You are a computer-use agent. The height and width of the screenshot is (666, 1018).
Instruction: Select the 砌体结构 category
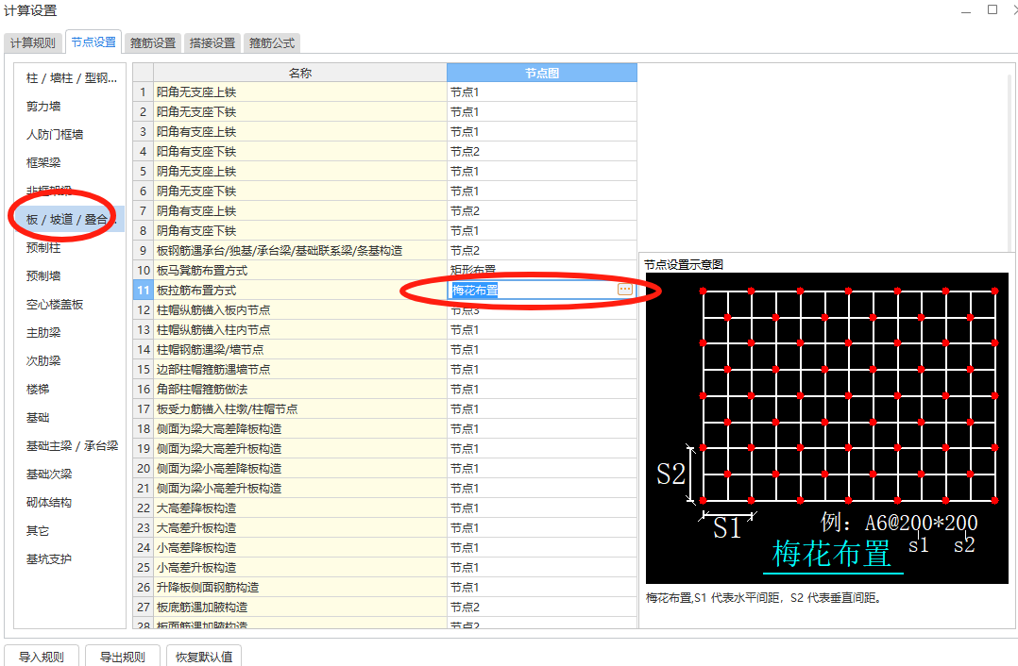(x=70, y=503)
